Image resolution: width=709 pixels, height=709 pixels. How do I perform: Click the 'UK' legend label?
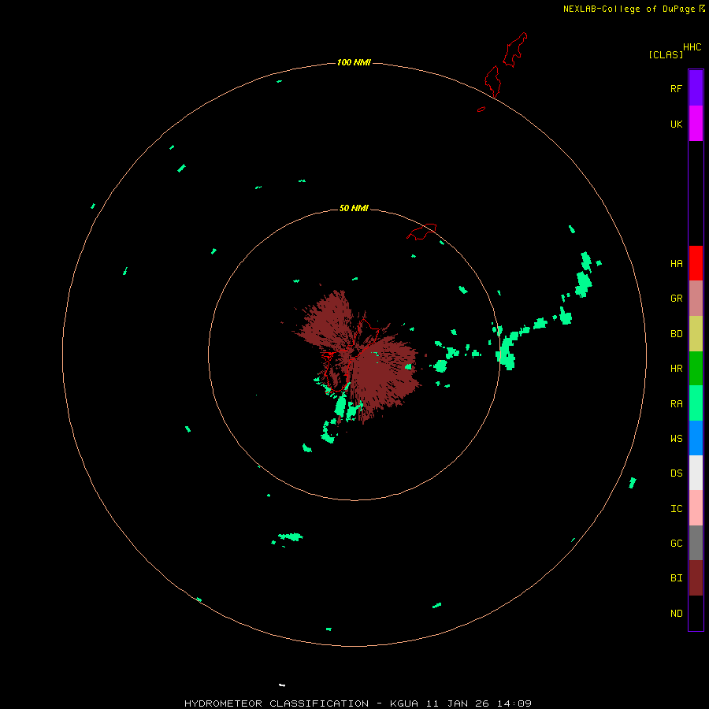(x=677, y=124)
